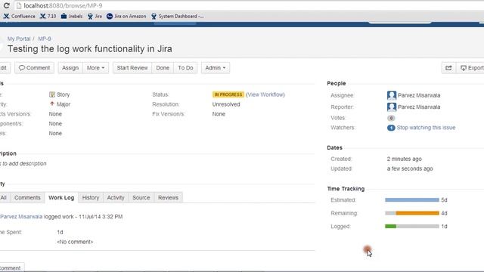Open the Export dropdown

(470, 68)
